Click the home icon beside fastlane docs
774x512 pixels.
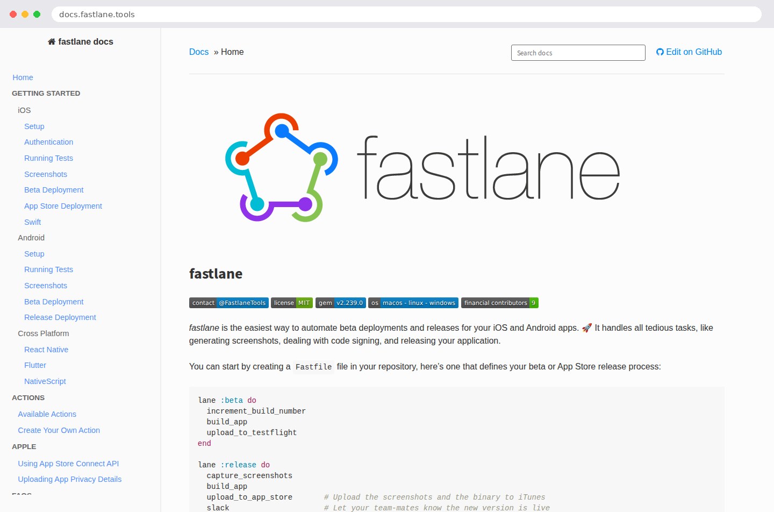tap(52, 41)
